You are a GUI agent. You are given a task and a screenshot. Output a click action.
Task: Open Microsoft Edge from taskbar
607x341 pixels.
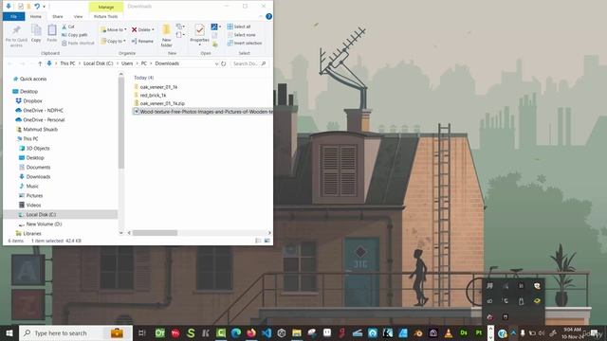pos(236,332)
